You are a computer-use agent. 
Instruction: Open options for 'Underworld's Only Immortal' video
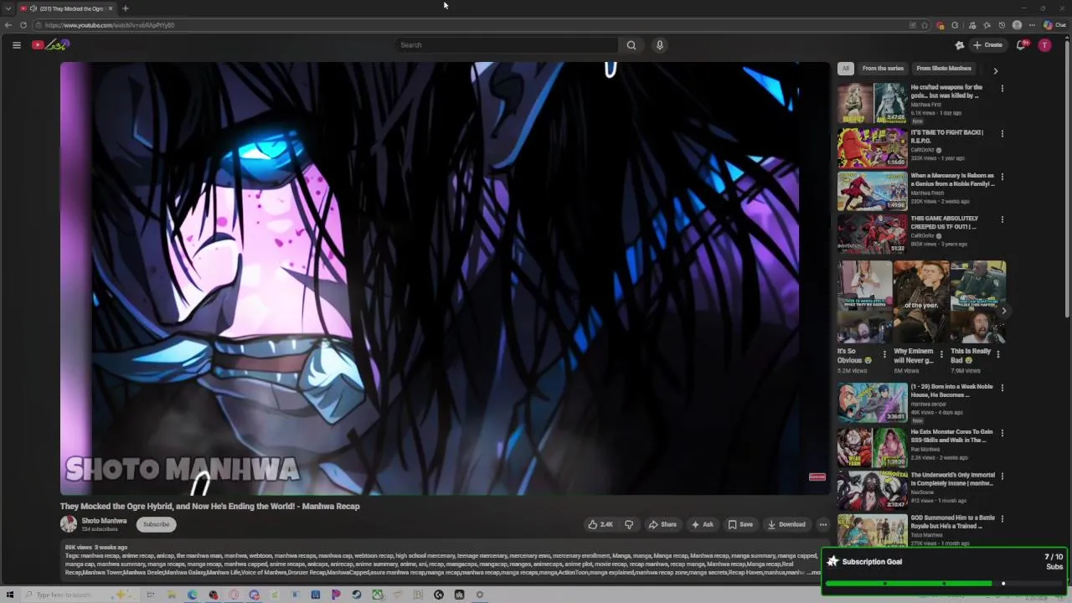tap(1002, 477)
